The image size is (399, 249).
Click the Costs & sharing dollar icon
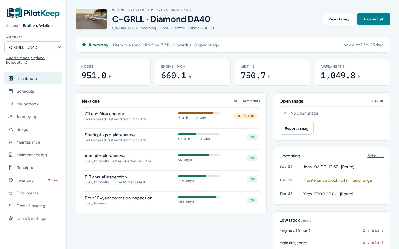pyautogui.click(x=11, y=206)
